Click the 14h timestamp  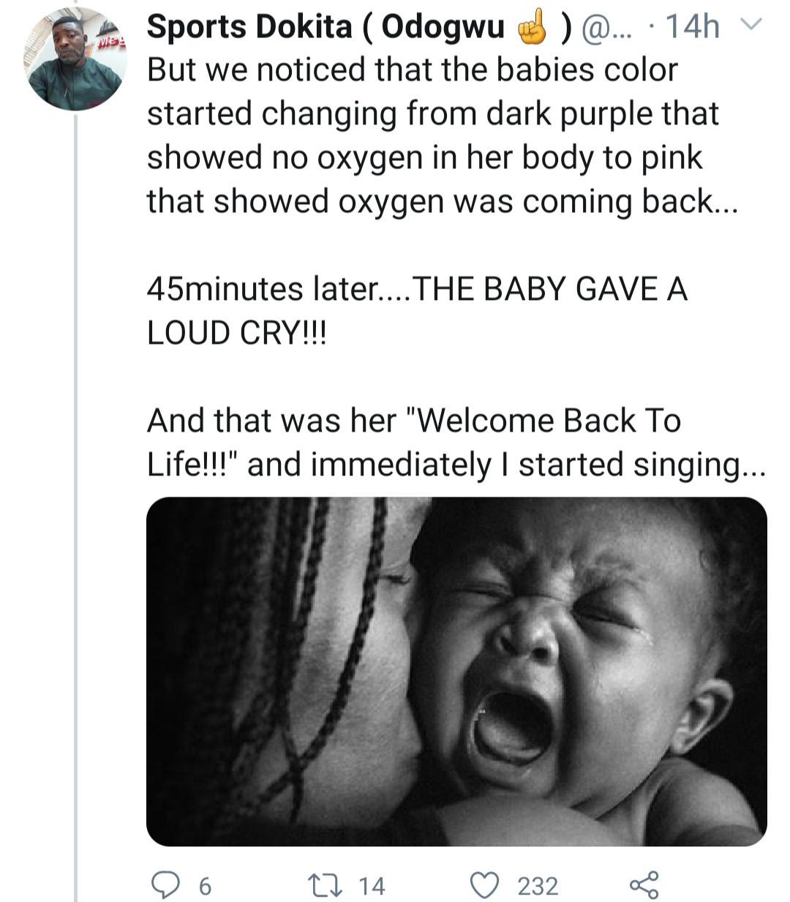(x=692, y=28)
